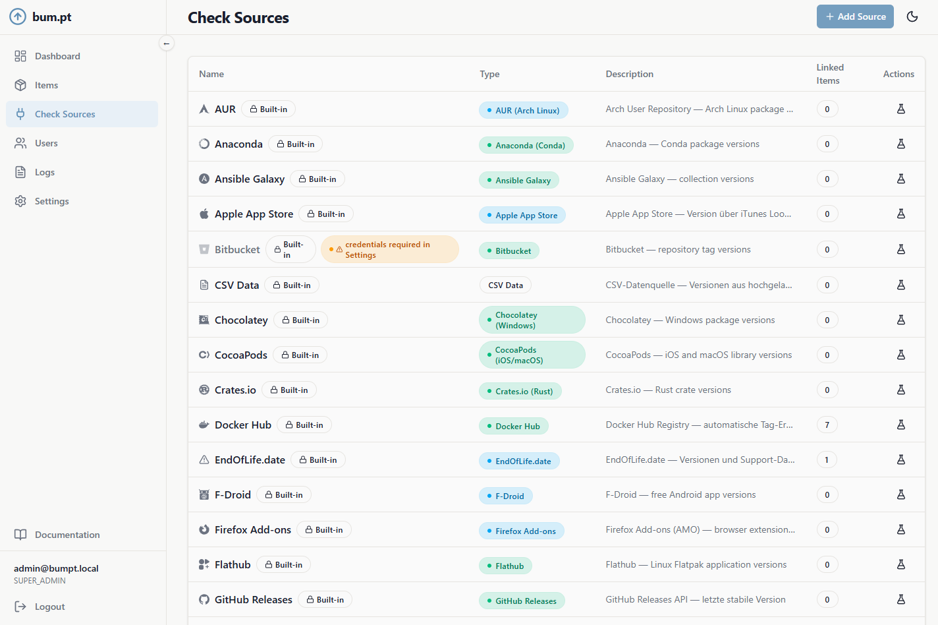Viewport: 938px width, 625px height.
Task: Click the Chocolatey Windows package versions description
Action: point(690,320)
